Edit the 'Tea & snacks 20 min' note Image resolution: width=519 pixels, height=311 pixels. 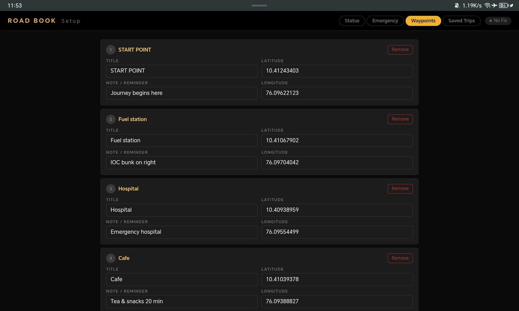tap(182, 302)
